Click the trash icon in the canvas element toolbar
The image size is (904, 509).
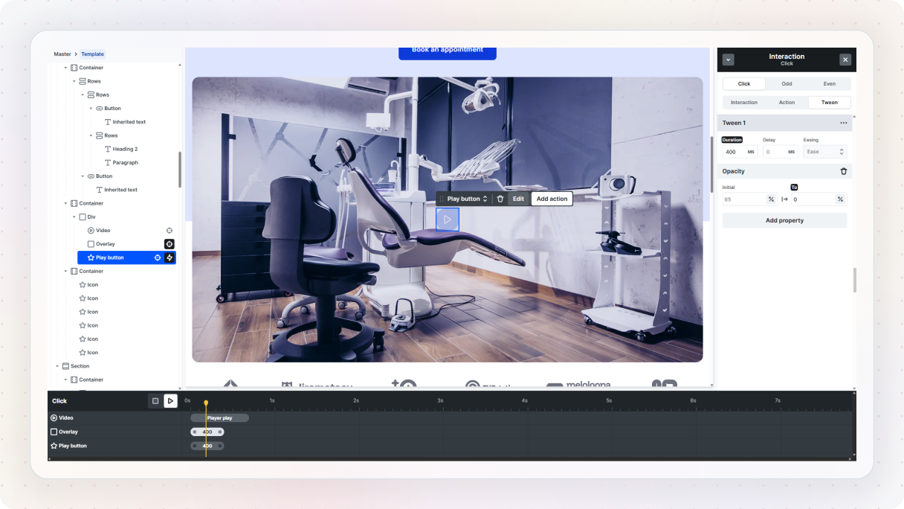point(500,199)
